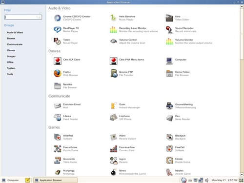Open the Home Folder file browser
The width and height of the screenshot is (244, 183).
coord(169,73)
